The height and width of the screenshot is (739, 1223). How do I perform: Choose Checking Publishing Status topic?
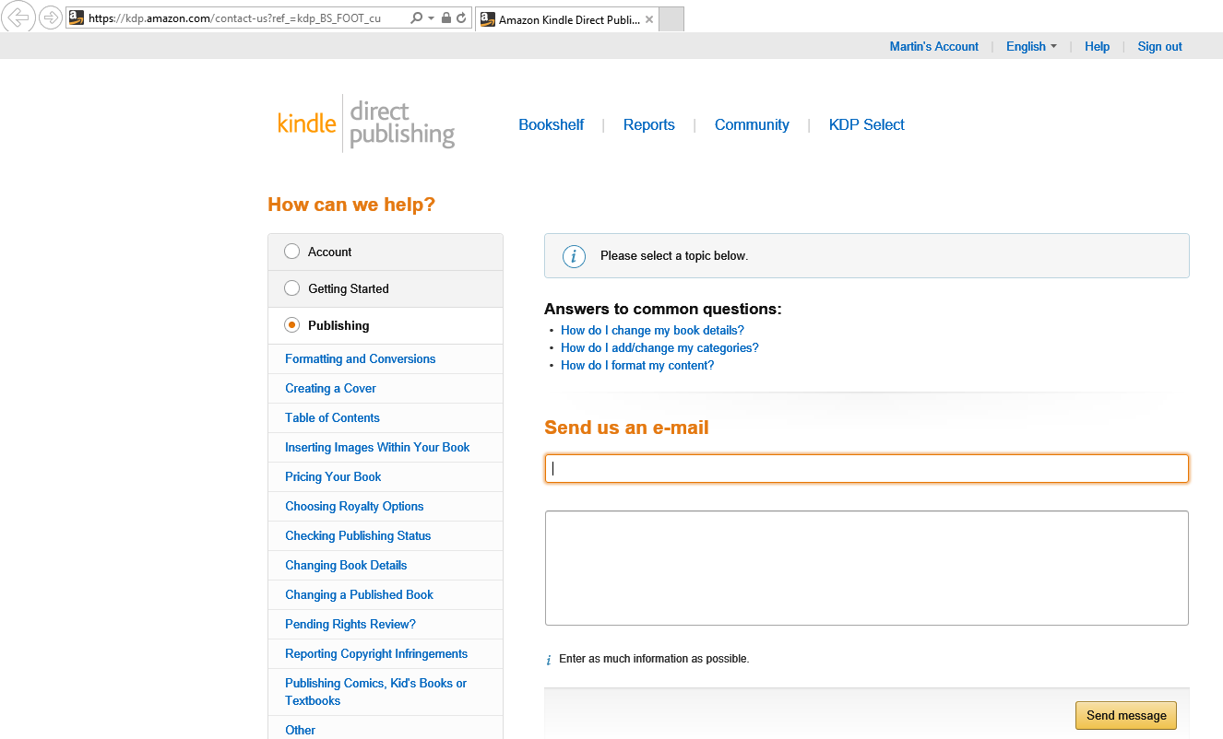[358, 535]
